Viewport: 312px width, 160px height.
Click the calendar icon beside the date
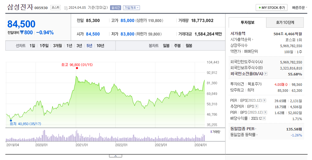66,8
